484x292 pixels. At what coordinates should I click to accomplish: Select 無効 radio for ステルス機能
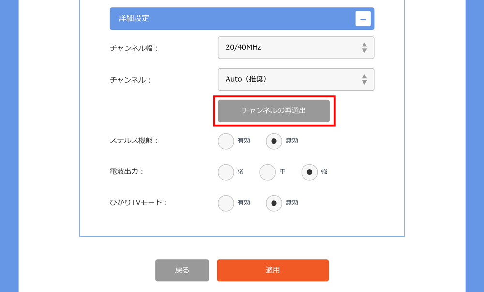274,141
